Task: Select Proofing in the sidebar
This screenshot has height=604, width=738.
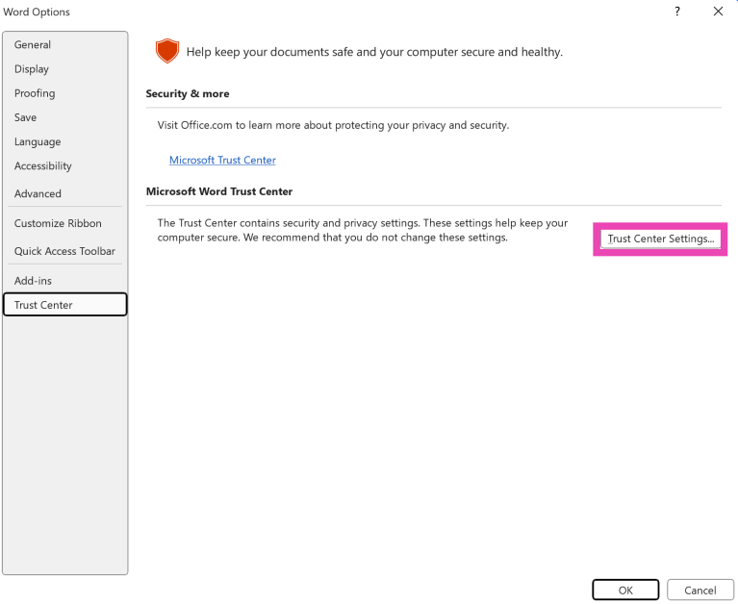Action: (x=35, y=93)
